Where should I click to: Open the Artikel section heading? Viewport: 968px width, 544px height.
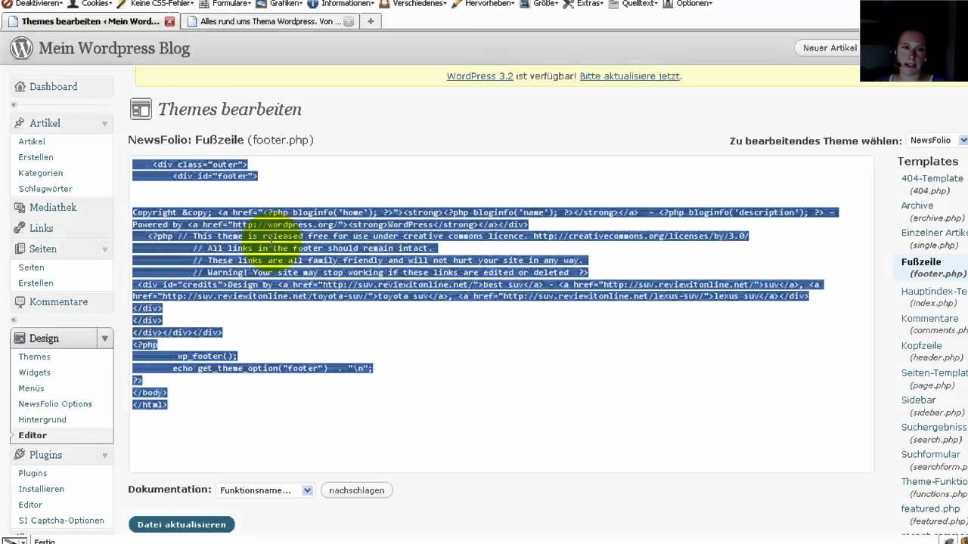[45, 123]
